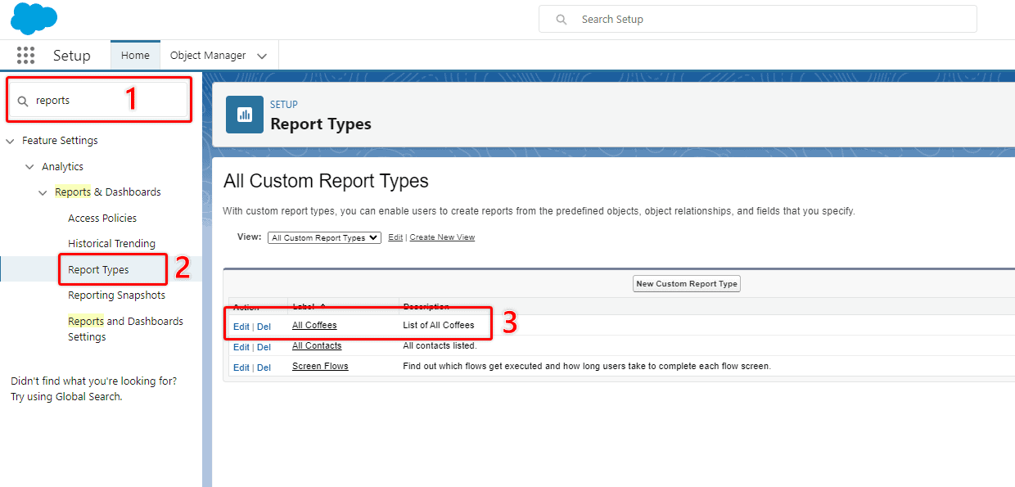
Task: Open Reporting Snapshots in sidebar
Action: (116, 295)
